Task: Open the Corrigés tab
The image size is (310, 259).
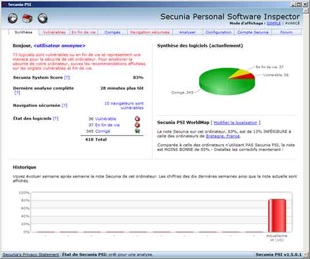Action: [113, 32]
